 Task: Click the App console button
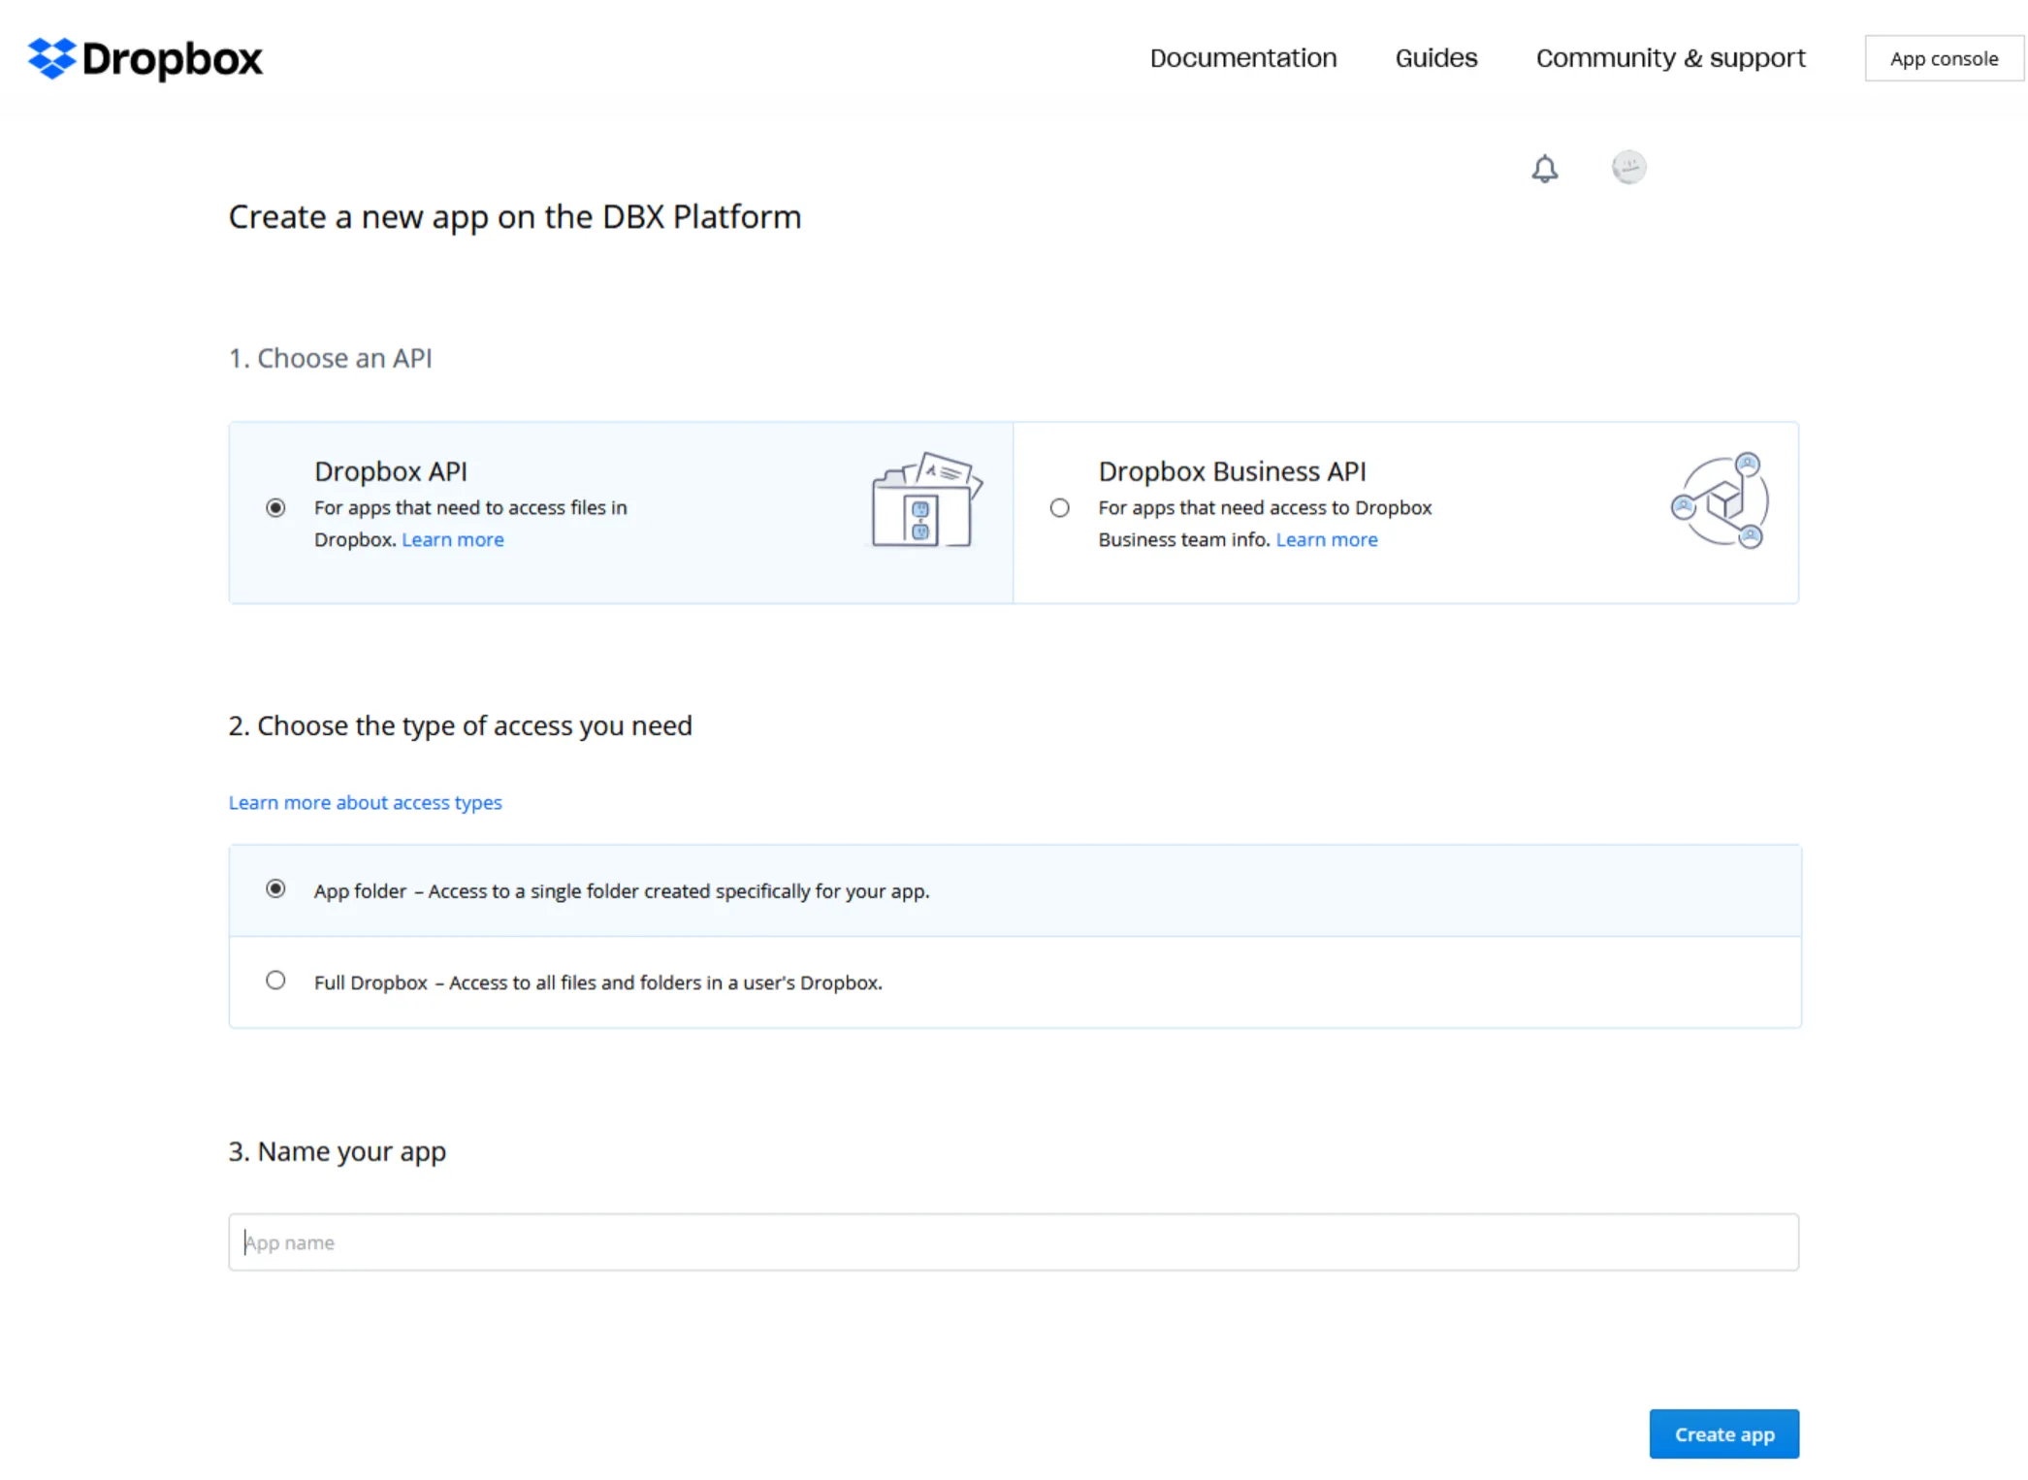click(1944, 58)
